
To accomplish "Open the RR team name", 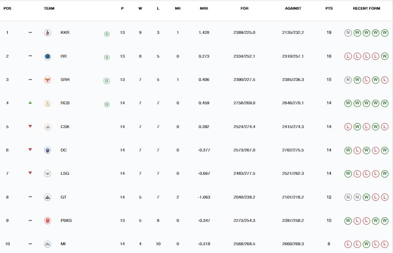I will (x=64, y=56).
